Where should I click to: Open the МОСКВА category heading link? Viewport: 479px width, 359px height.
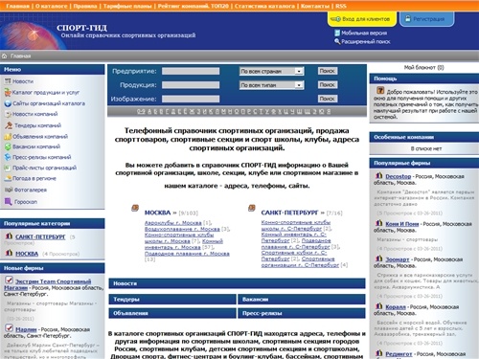coord(158,213)
